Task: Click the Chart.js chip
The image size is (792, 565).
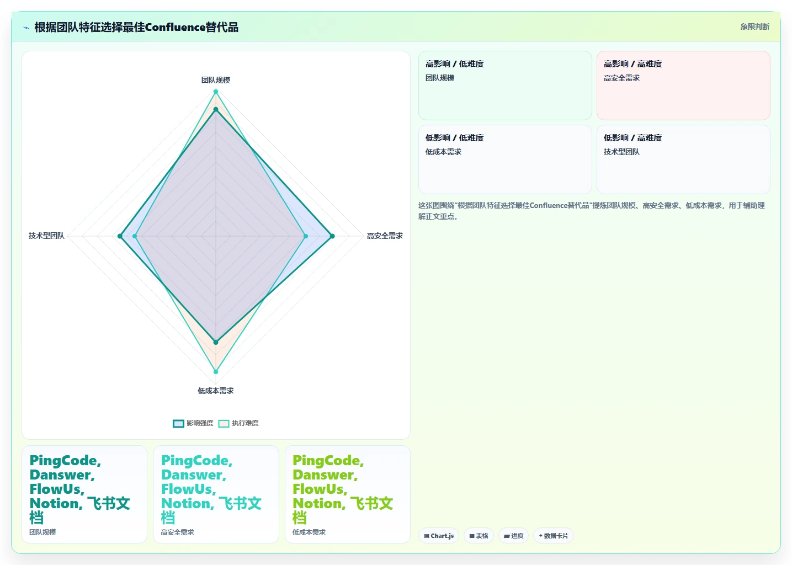Action: pyautogui.click(x=439, y=536)
